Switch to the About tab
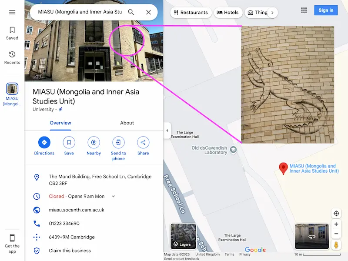This screenshot has height=261, width=348. 127,123
